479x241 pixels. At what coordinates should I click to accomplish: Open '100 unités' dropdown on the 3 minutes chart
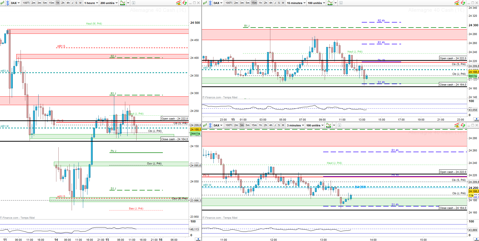click(315, 125)
